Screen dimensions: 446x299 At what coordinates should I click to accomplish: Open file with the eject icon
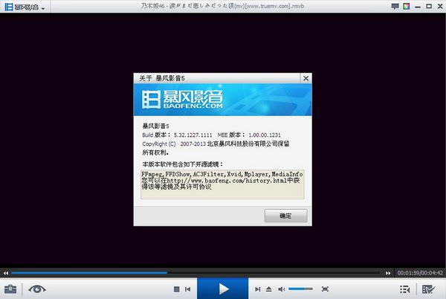pos(269,289)
